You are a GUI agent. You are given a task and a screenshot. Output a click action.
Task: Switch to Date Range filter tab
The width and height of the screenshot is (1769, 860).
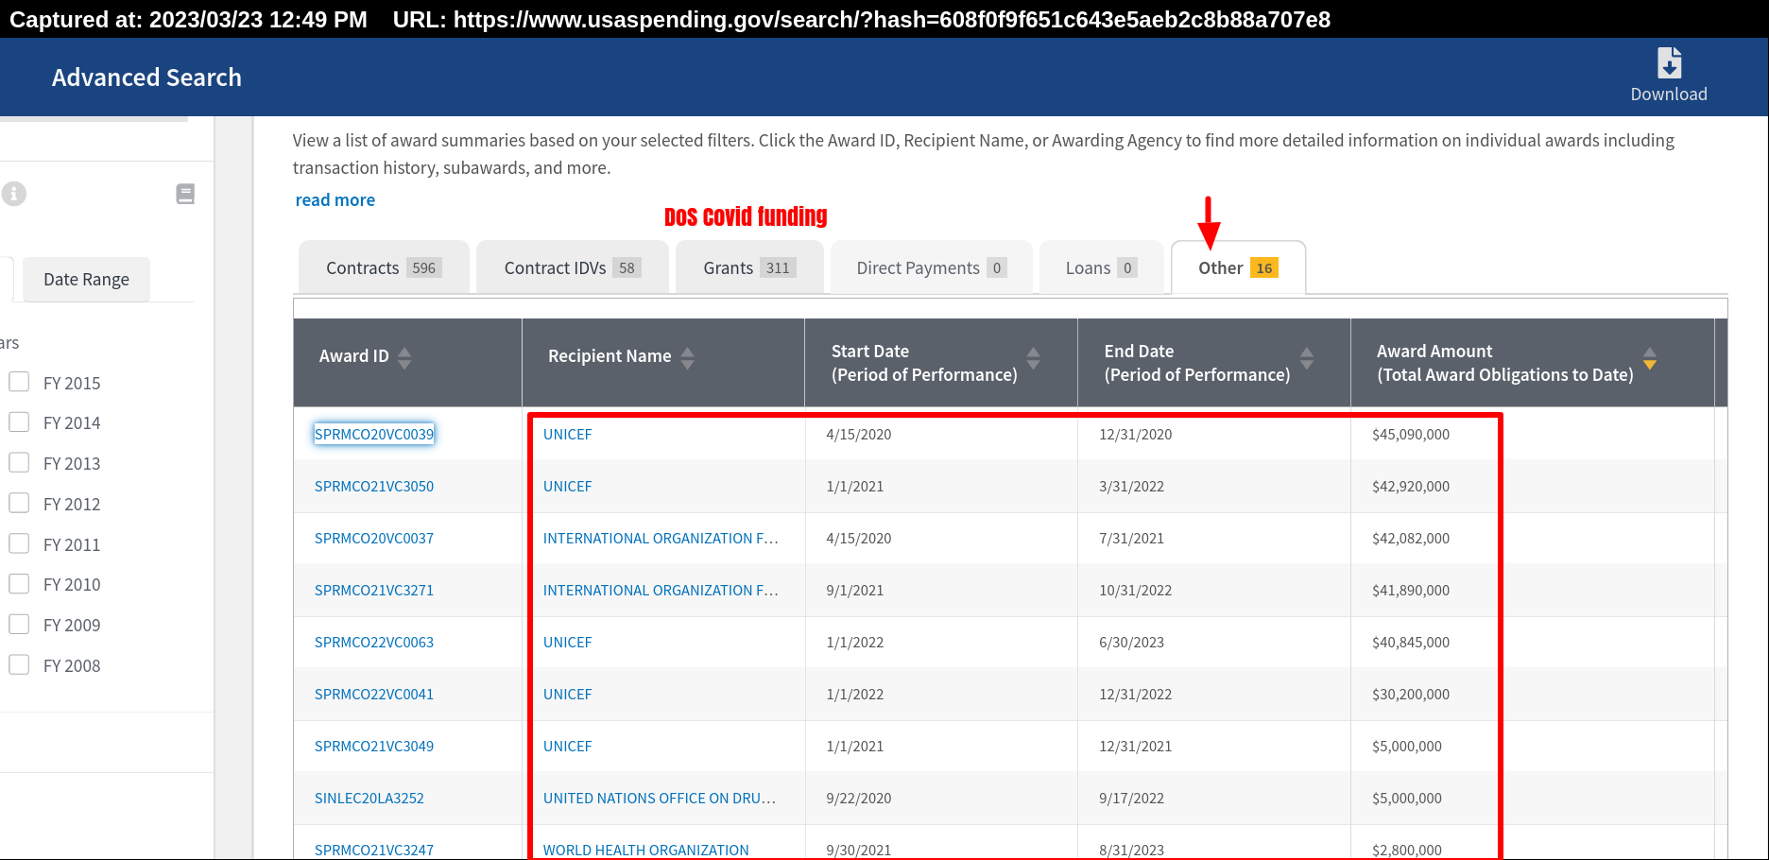pos(86,279)
